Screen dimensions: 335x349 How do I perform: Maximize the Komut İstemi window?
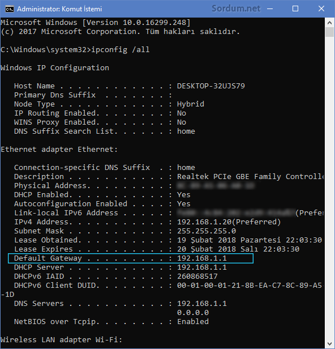click(295, 9)
